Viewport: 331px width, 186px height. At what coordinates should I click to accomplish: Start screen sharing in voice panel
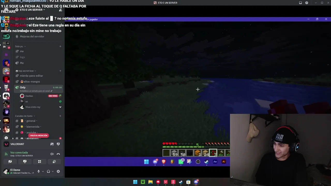point(25,161)
